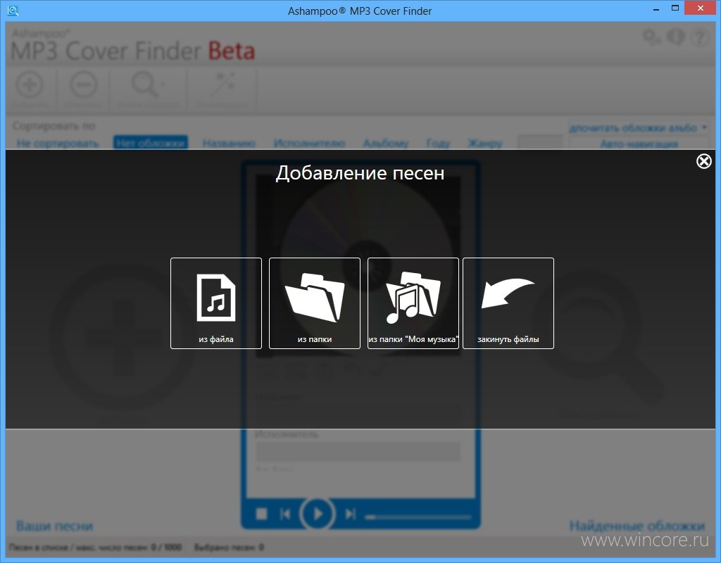Select the 'Нет обложки' sort tab
Image resolution: width=721 pixels, height=563 pixels.
(x=151, y=142)
